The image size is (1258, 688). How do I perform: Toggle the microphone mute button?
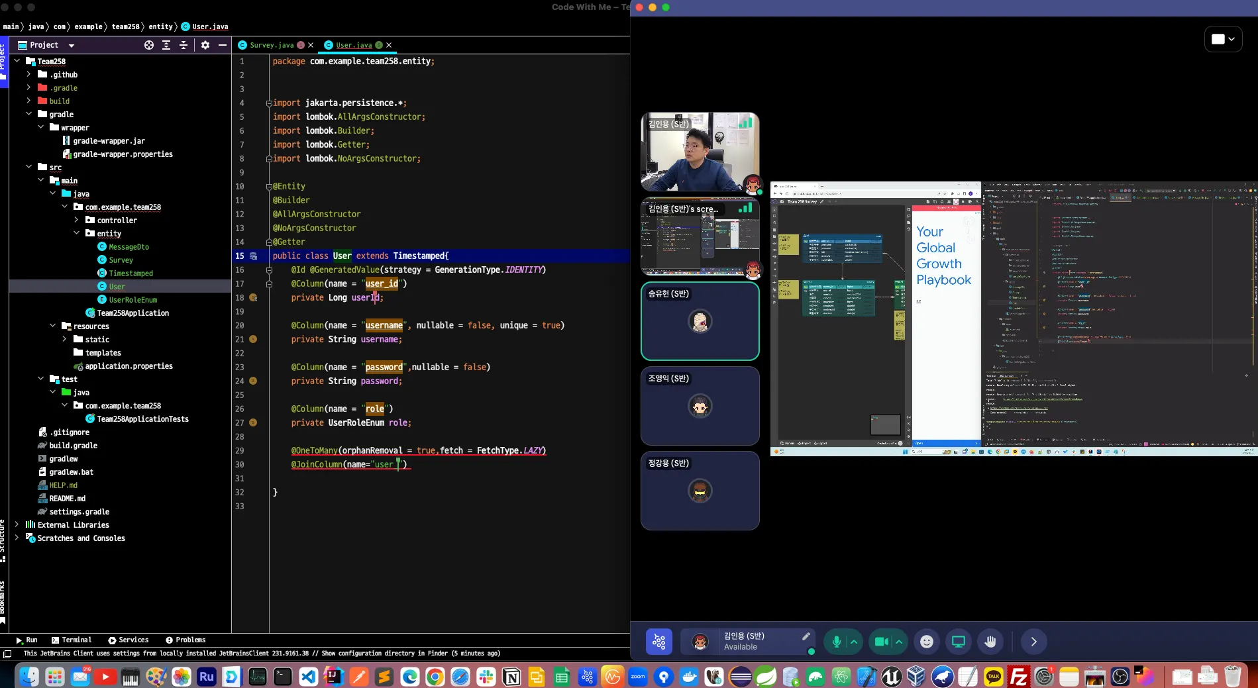[836, 642]
